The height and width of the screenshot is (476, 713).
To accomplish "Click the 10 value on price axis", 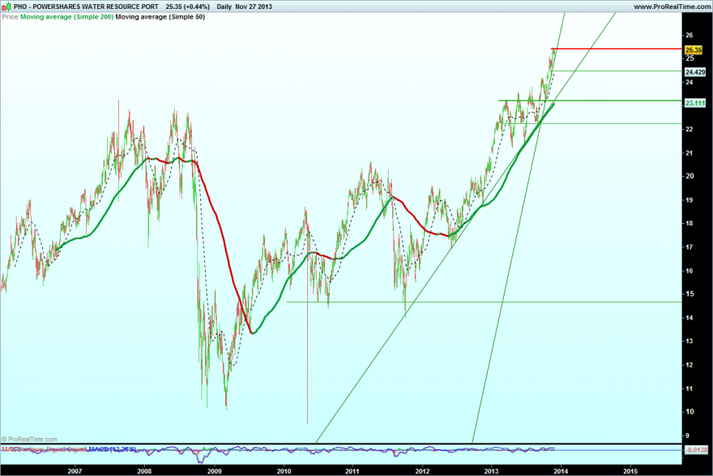I will click(x=690, y=411).
